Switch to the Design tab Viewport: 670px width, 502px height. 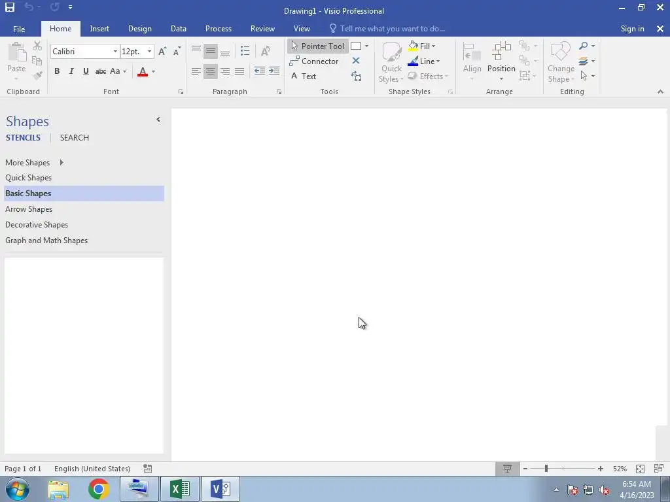(x=140, y=29)
